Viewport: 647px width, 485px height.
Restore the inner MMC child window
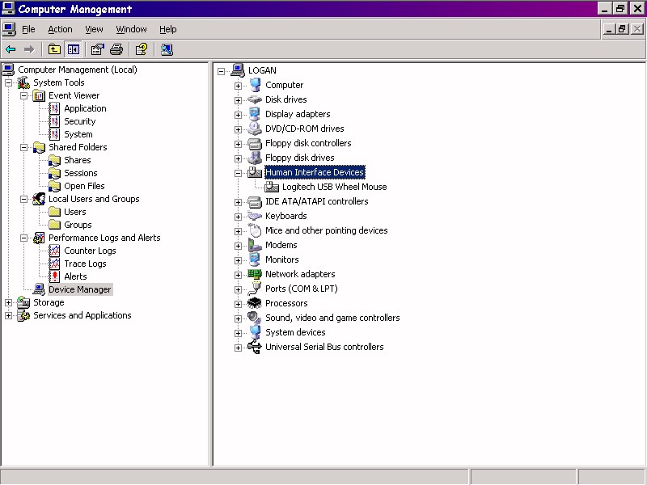pyautogui.click(x=622, y=29)
